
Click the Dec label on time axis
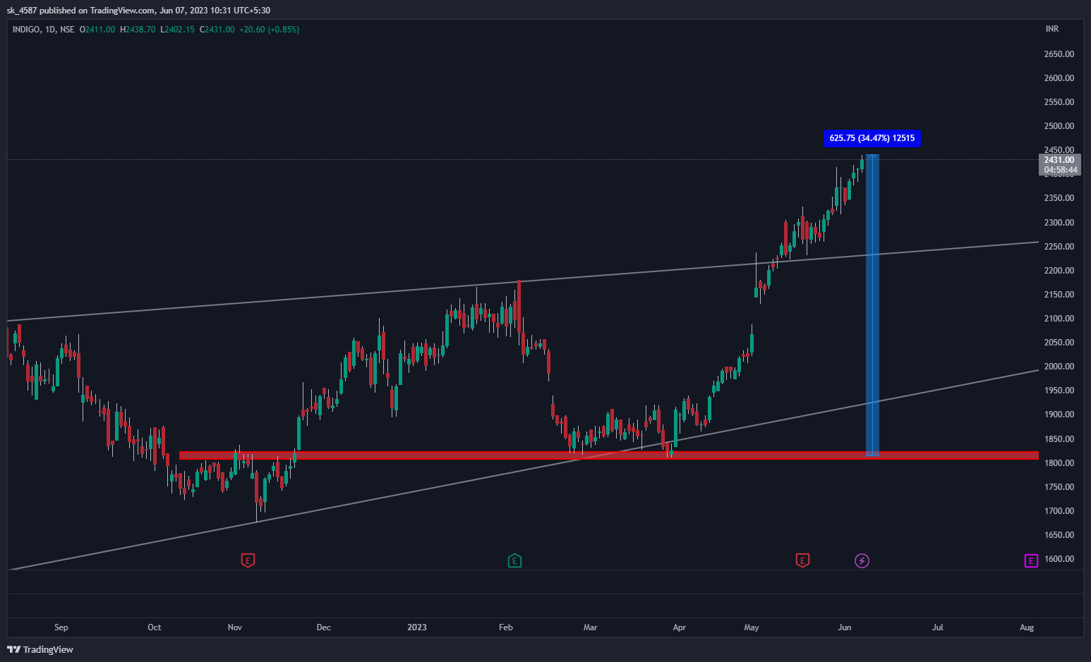pyautogui.click(x=324, y=627)
